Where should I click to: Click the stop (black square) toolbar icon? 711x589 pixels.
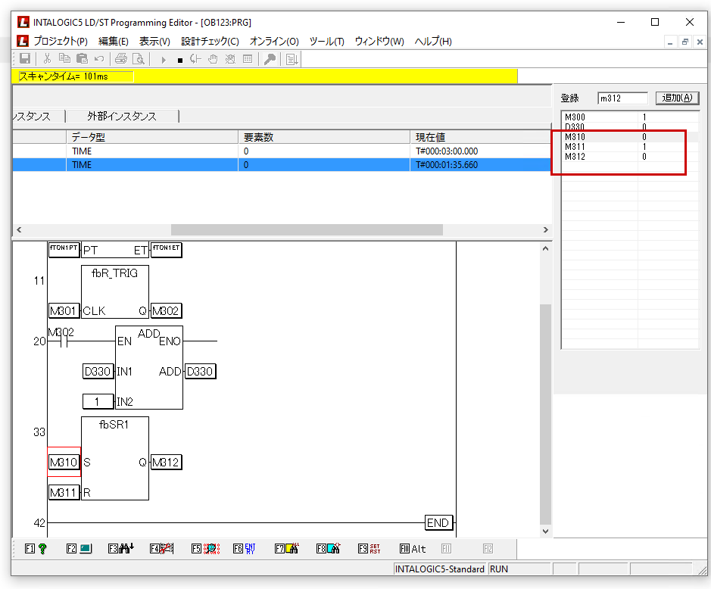179,59
